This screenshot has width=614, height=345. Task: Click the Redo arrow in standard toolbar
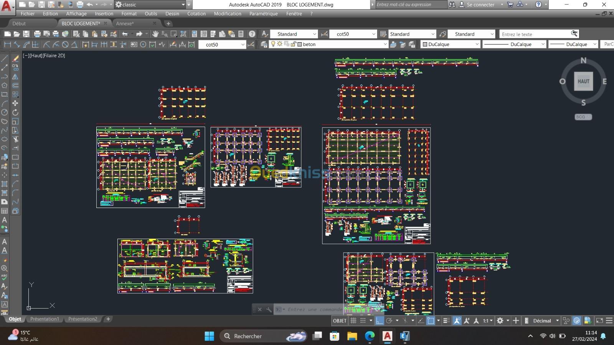(139, 34)
